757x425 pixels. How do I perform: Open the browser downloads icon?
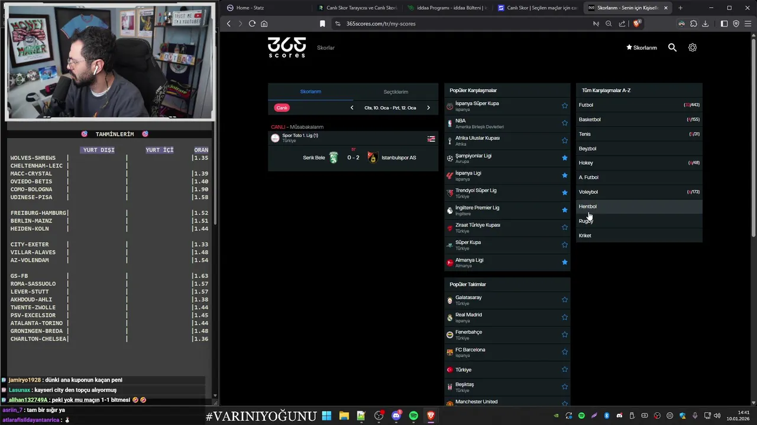(705, 24)
